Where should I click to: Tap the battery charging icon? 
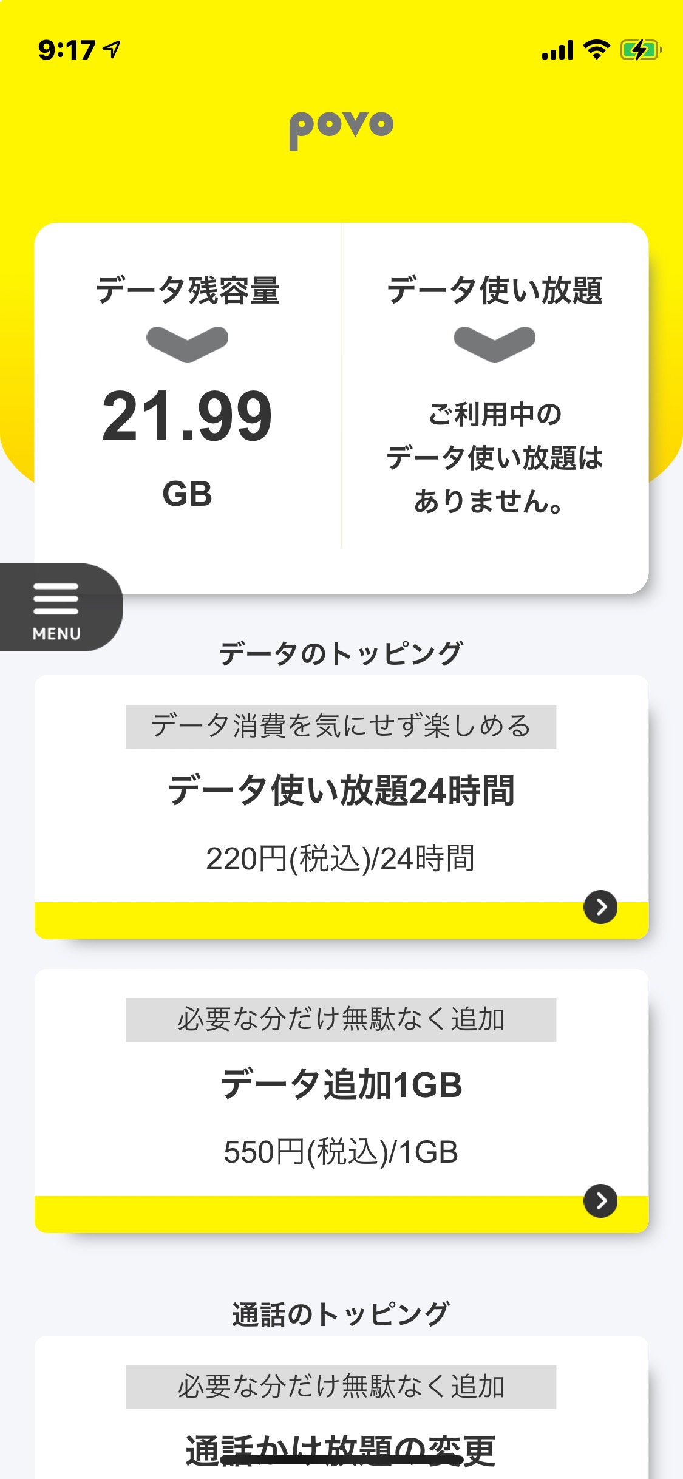click(x=640, y=50)
